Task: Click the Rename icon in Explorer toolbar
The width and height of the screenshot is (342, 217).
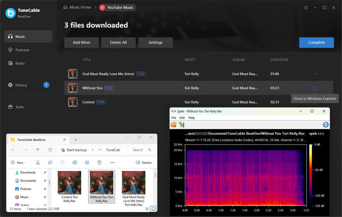Action: (x=74, y=163)
